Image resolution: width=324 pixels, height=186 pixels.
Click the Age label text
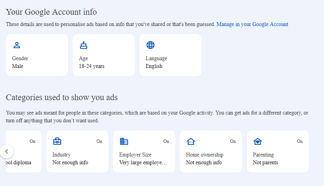click(x=83, y=59)
